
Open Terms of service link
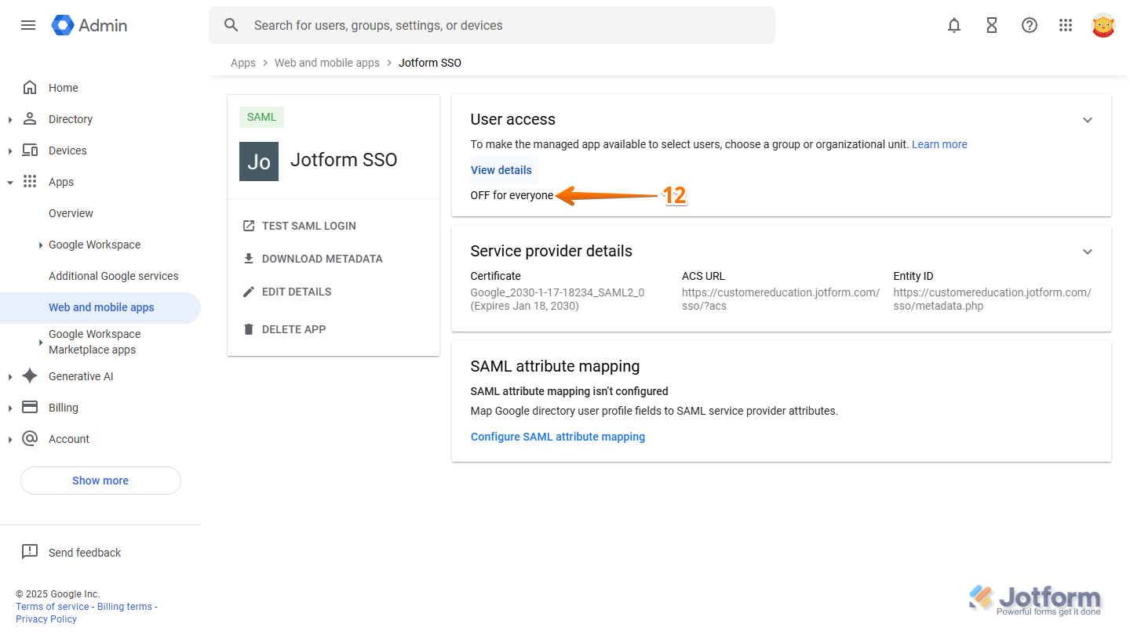tap(53, 607)
